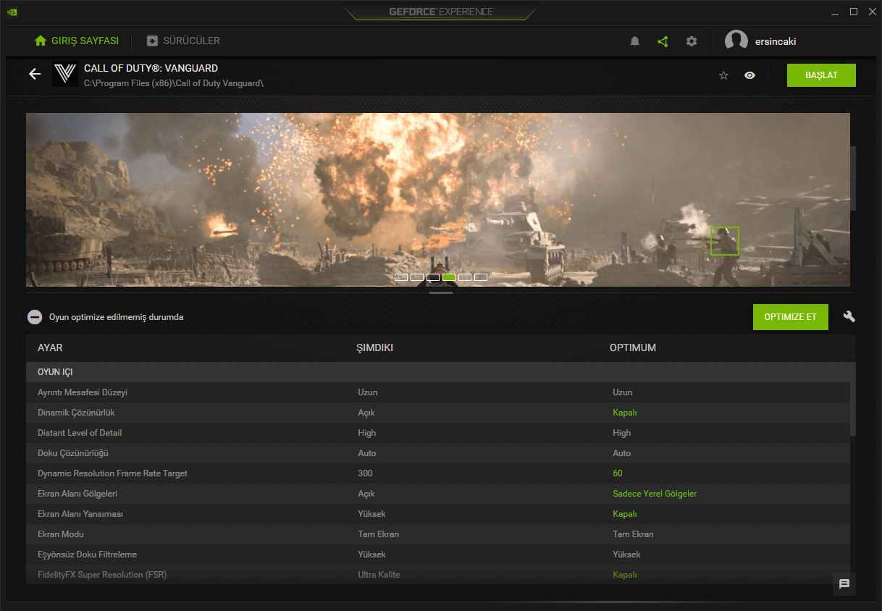
Task: Open the ersincaki account name
Action: pos(776,41)
